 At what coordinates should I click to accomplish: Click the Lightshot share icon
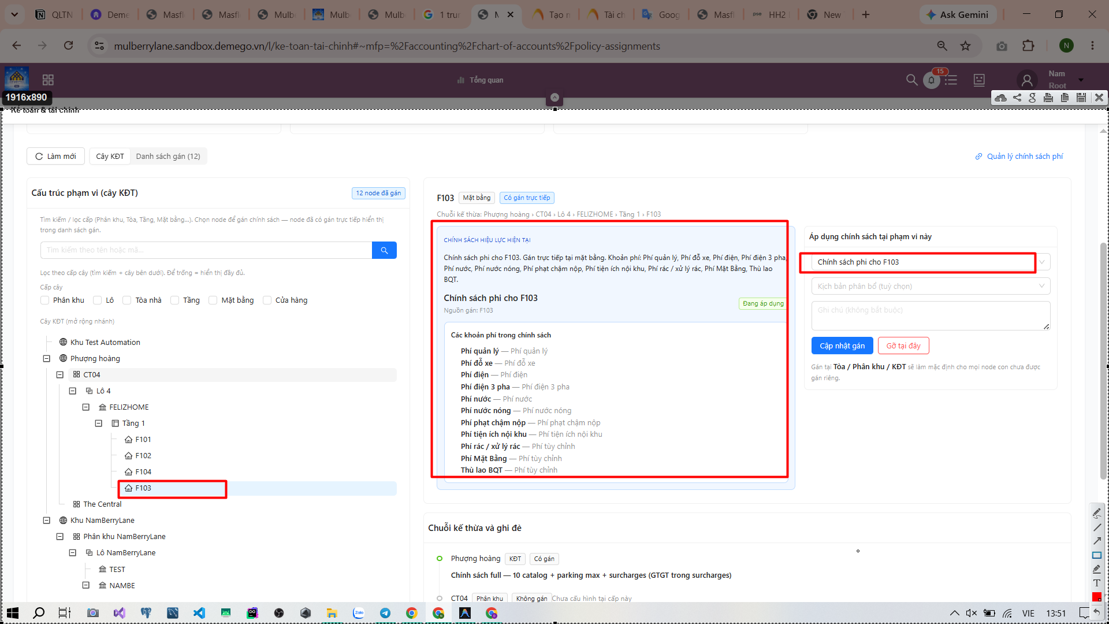1017,98
